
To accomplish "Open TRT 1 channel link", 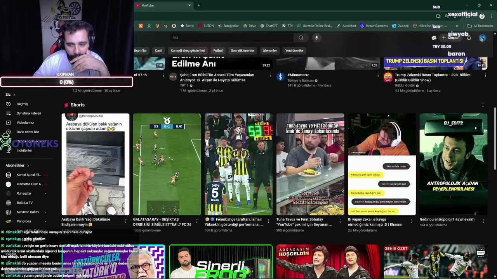I will (184, 86).
